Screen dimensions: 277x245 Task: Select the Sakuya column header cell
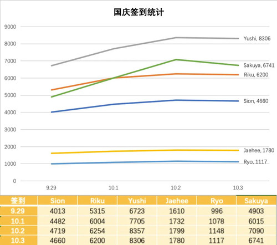pyautogui.click(x=257, y=201)
